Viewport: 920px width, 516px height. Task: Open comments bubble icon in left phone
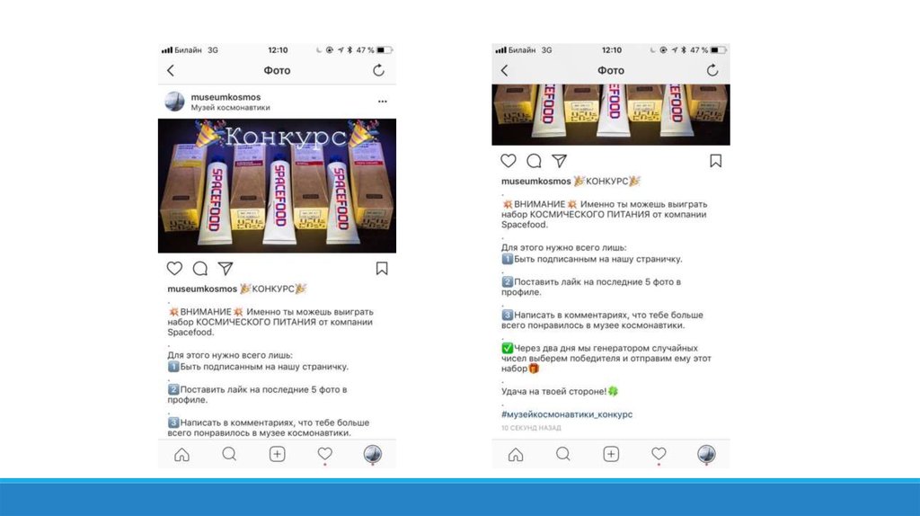(x=200, y=268)
